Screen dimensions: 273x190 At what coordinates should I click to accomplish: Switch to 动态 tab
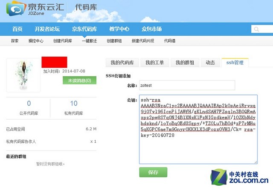click(210, 63)
